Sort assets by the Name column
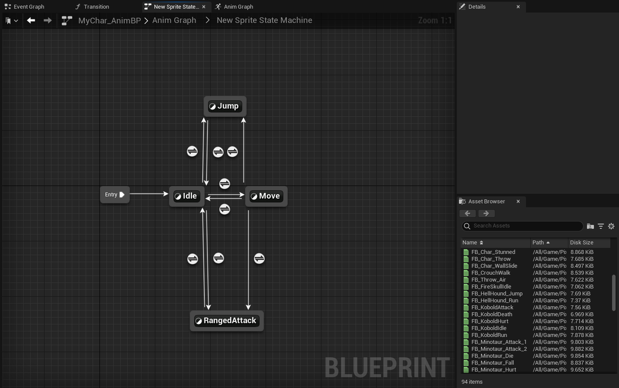This screenshot has height=388, width=619. [495, 242]
